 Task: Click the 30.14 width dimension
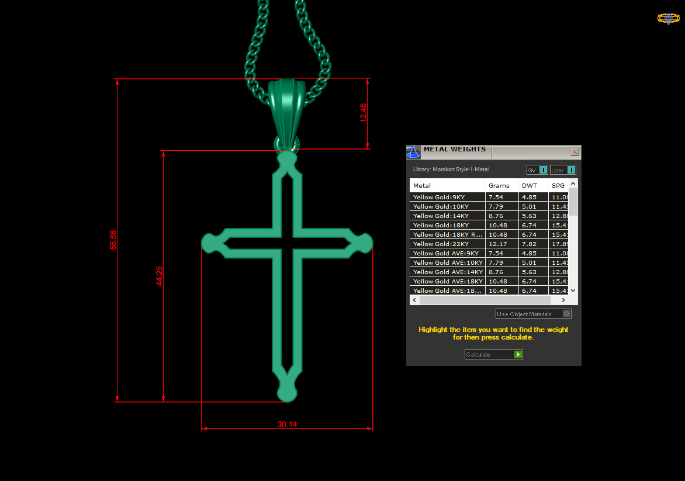(287, 424)
